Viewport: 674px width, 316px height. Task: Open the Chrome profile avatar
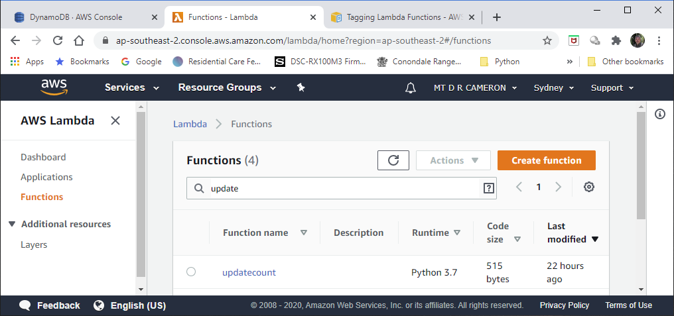638,41
